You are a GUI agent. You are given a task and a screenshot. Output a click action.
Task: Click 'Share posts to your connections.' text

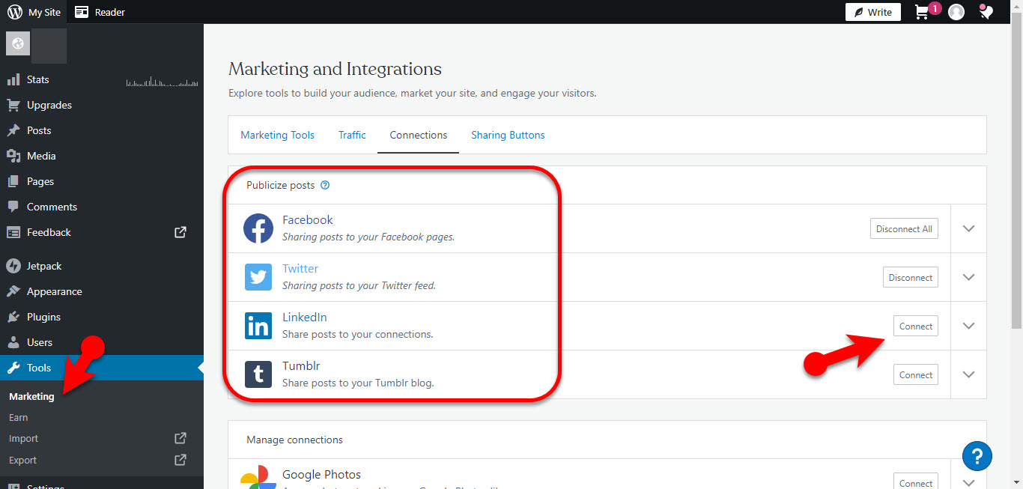click(357, 334)
